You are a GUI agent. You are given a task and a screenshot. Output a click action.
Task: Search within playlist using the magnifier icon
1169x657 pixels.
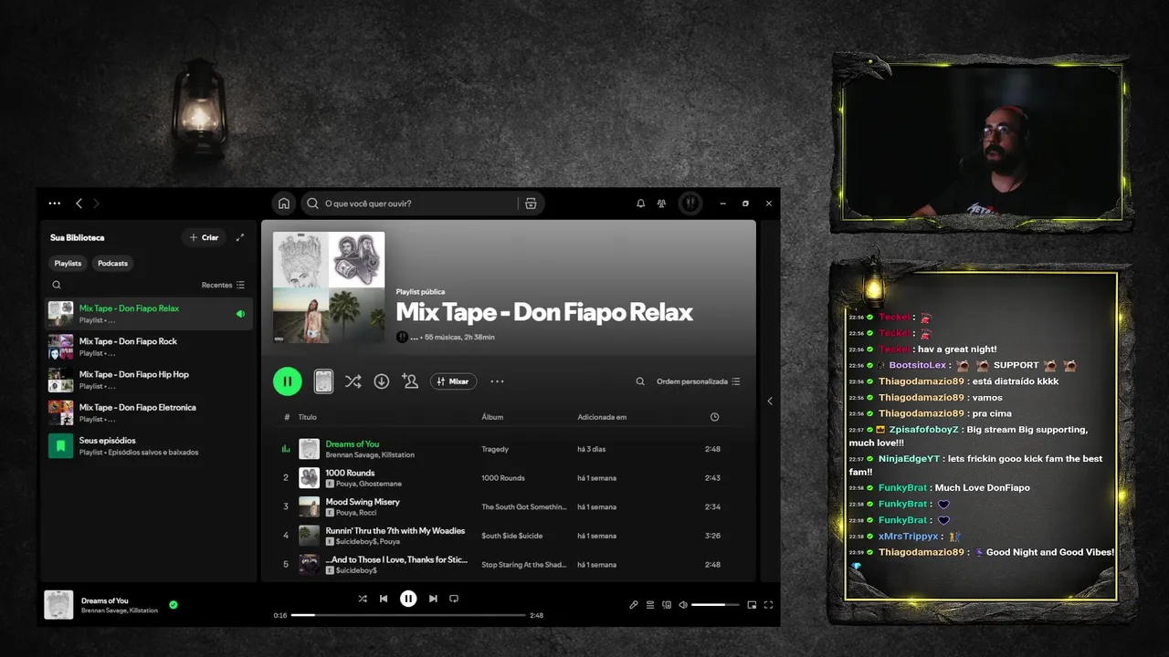click(x=640, y=381)
